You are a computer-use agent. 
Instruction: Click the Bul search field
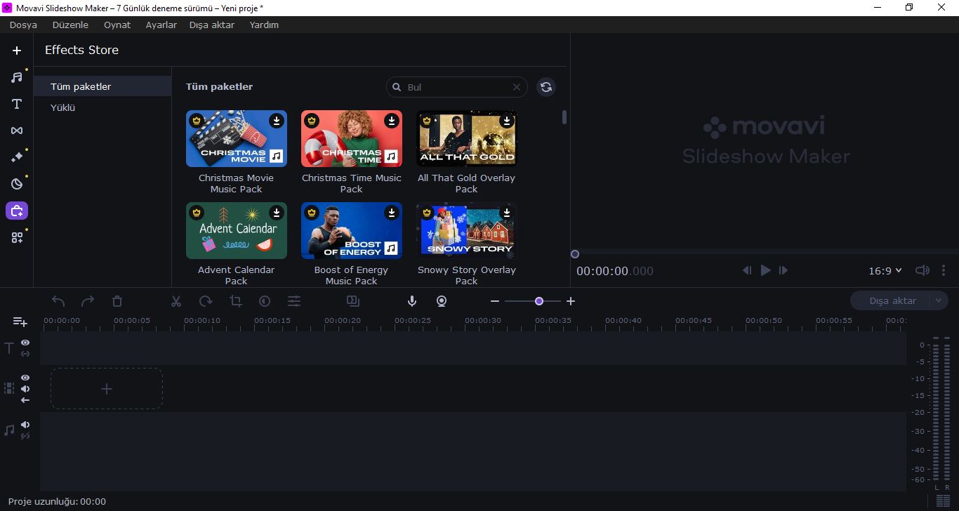456,87
